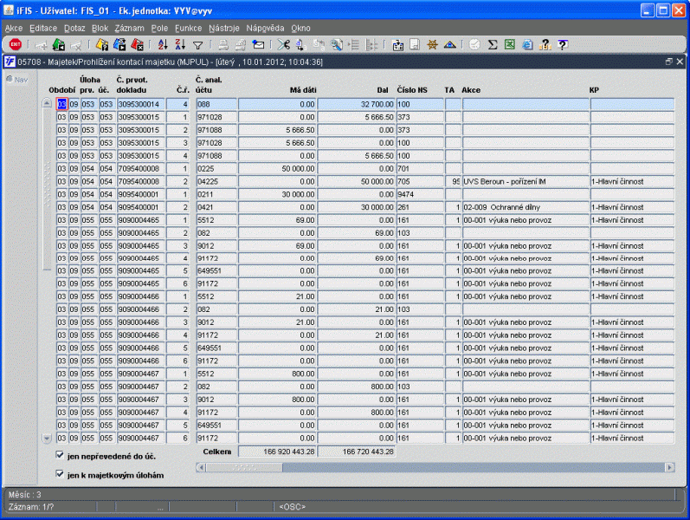Open the Blok menu
This screenshot has width=690, height=520.
[x=100, y=29]
